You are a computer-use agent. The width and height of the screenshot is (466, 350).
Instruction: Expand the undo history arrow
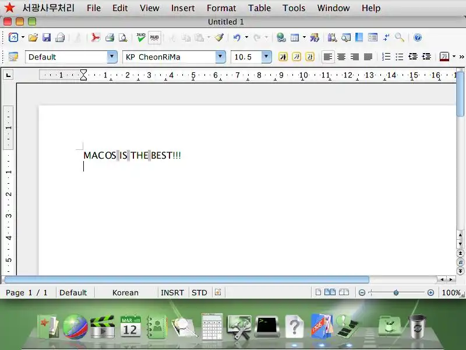(x=246, y=37)
